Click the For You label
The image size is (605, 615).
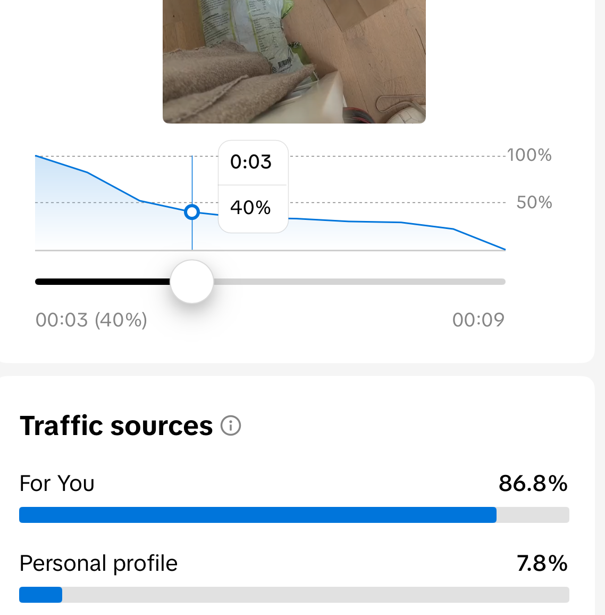57,483
